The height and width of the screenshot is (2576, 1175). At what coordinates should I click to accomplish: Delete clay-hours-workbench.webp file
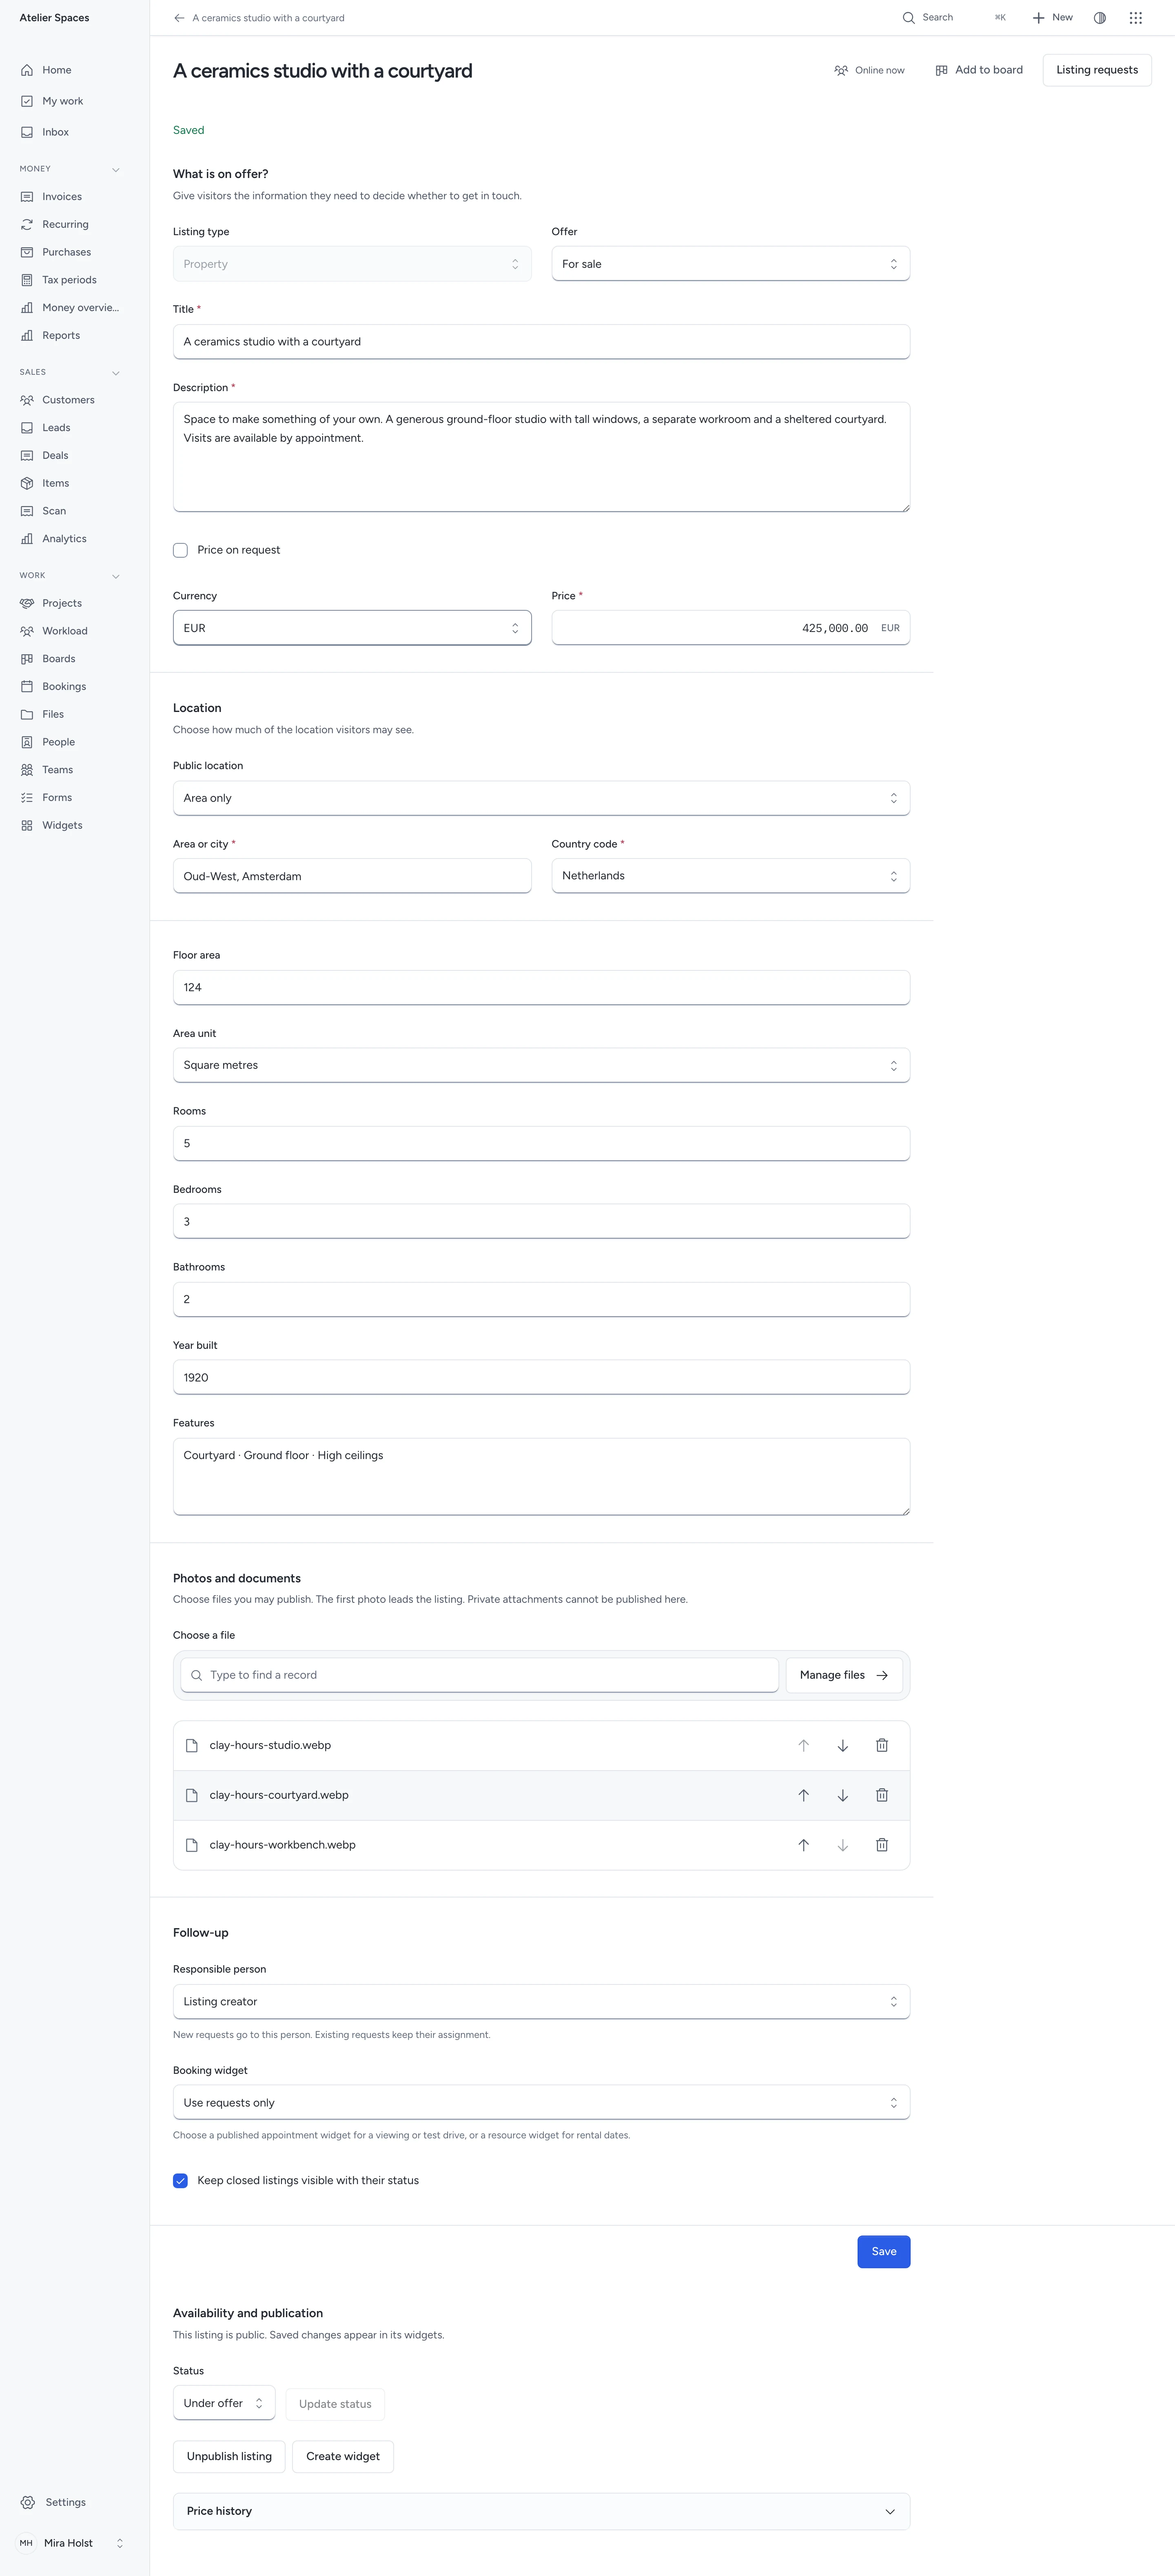[881, 1845]
